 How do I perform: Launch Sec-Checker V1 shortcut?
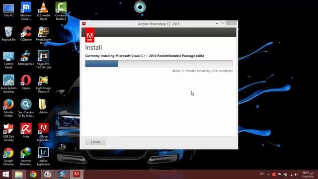coord(26,108)
